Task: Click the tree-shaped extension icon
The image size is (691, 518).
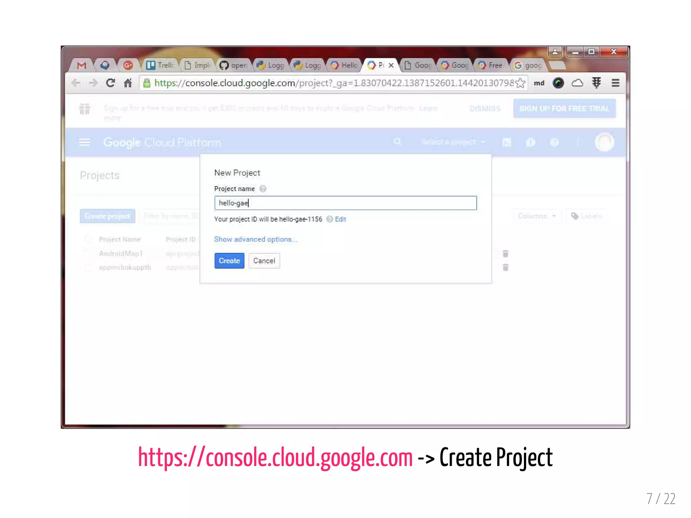Action: (x=596, y=83)
